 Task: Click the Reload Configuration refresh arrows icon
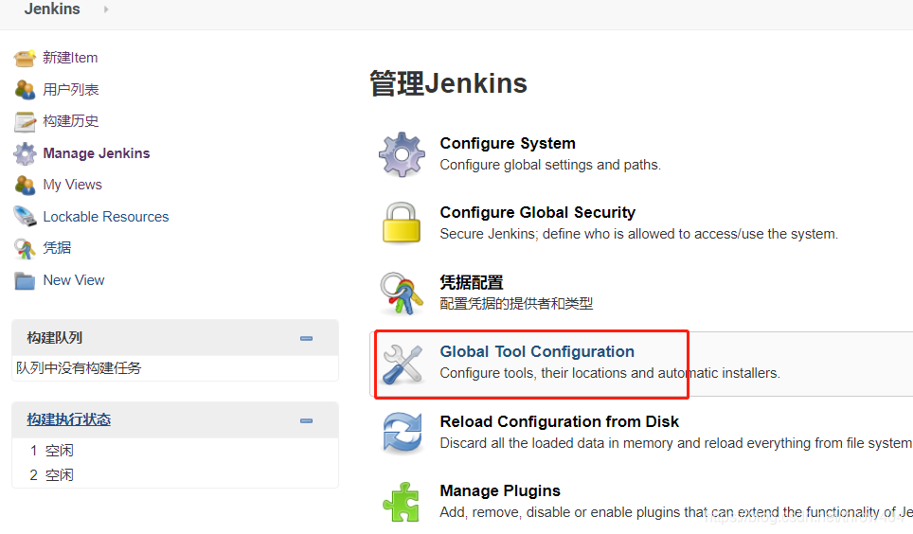pos(403,433)
